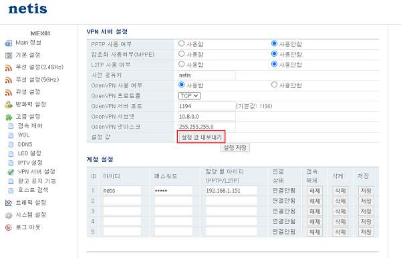This screenshot has height=258, width=401.
Task: Click the IPTV 설정 page icon
Action: click(x=11, y=163)
